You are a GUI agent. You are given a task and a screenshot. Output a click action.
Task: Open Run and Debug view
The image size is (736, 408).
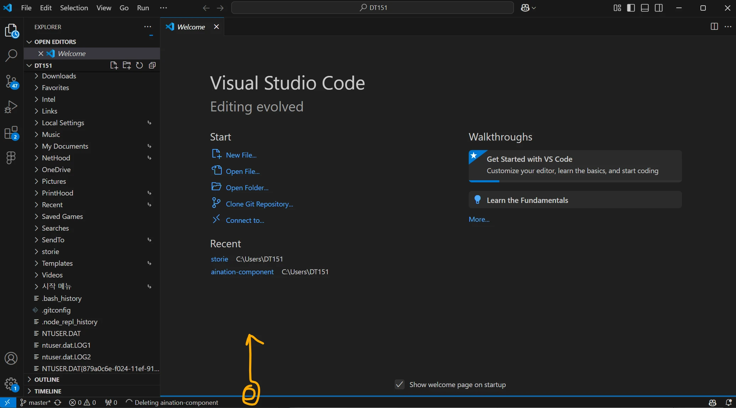[x=11, y=107]
